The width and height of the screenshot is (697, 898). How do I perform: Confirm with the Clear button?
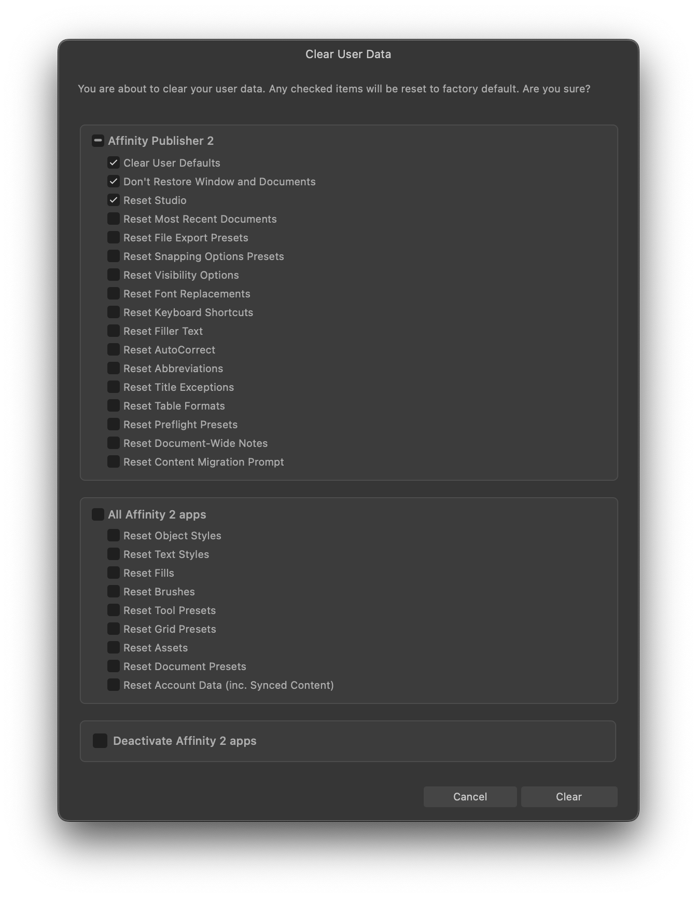coord(569,797)
